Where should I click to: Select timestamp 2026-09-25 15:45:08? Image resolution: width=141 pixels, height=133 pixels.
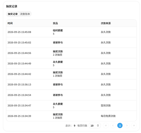[x=19, y=32]
